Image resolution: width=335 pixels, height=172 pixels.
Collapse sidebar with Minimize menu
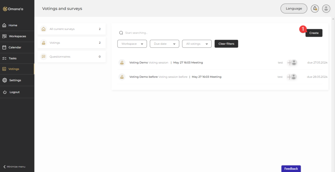pos(14,166)
